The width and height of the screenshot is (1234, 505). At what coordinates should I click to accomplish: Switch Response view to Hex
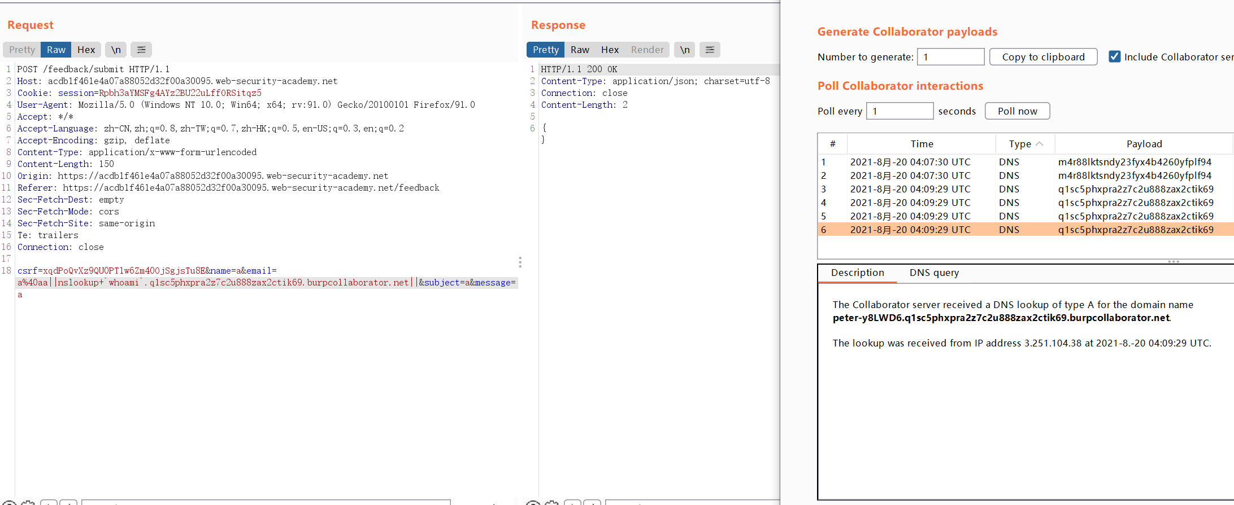coord(610,50)
